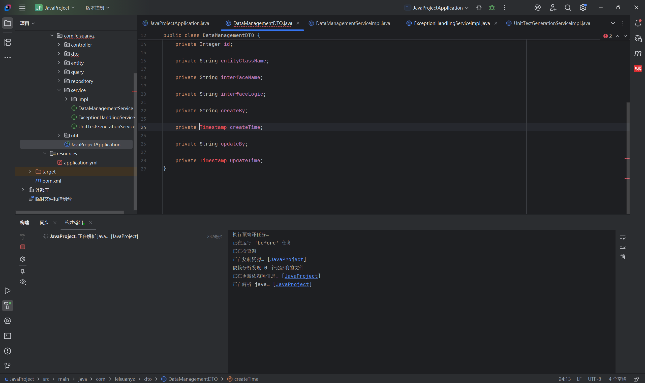Clear build output trash icon
Screen dimensions: 645x383
point(623,257)
